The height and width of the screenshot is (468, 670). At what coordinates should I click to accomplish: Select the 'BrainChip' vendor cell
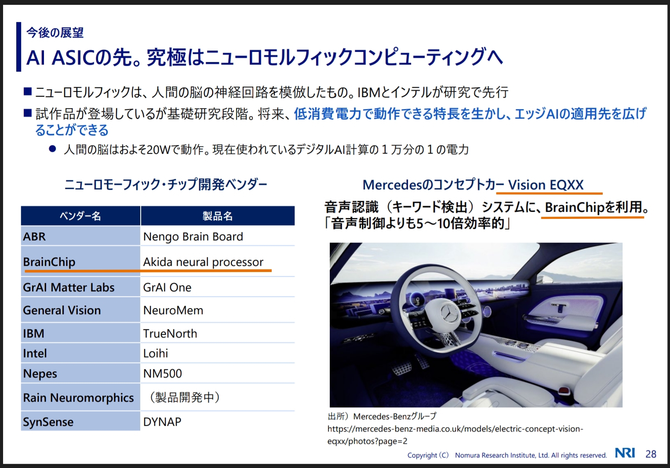tap(80, 261)
